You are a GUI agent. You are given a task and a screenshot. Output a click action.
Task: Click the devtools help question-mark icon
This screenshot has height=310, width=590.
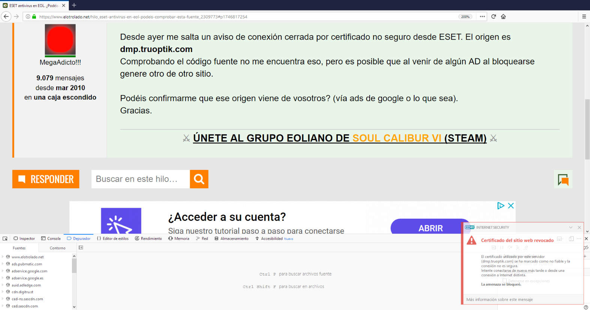tap(586, 307)
